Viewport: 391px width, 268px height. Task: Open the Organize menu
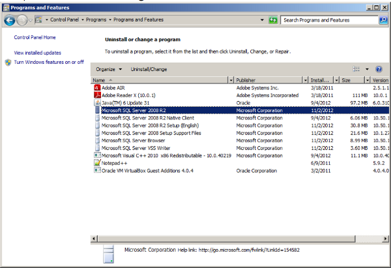[x=109, y=69]
